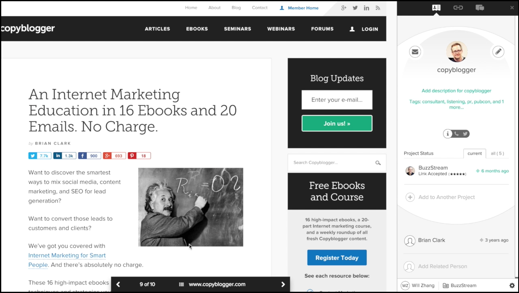Select the info view on the contact toggle
519x293 pixels.
tap(448, 134)
